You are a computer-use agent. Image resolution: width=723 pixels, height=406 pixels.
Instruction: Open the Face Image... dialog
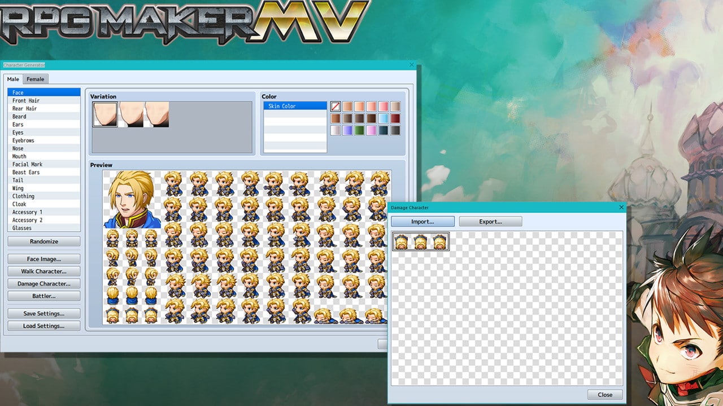click(x=44, y=259)
